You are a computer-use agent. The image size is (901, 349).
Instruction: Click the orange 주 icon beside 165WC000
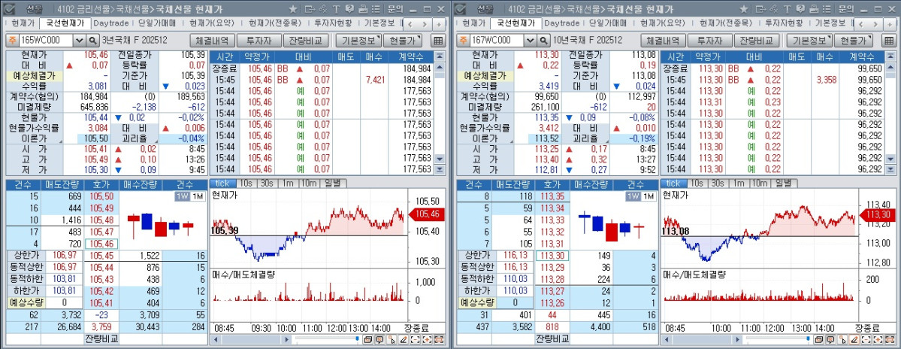click(11, 41)
